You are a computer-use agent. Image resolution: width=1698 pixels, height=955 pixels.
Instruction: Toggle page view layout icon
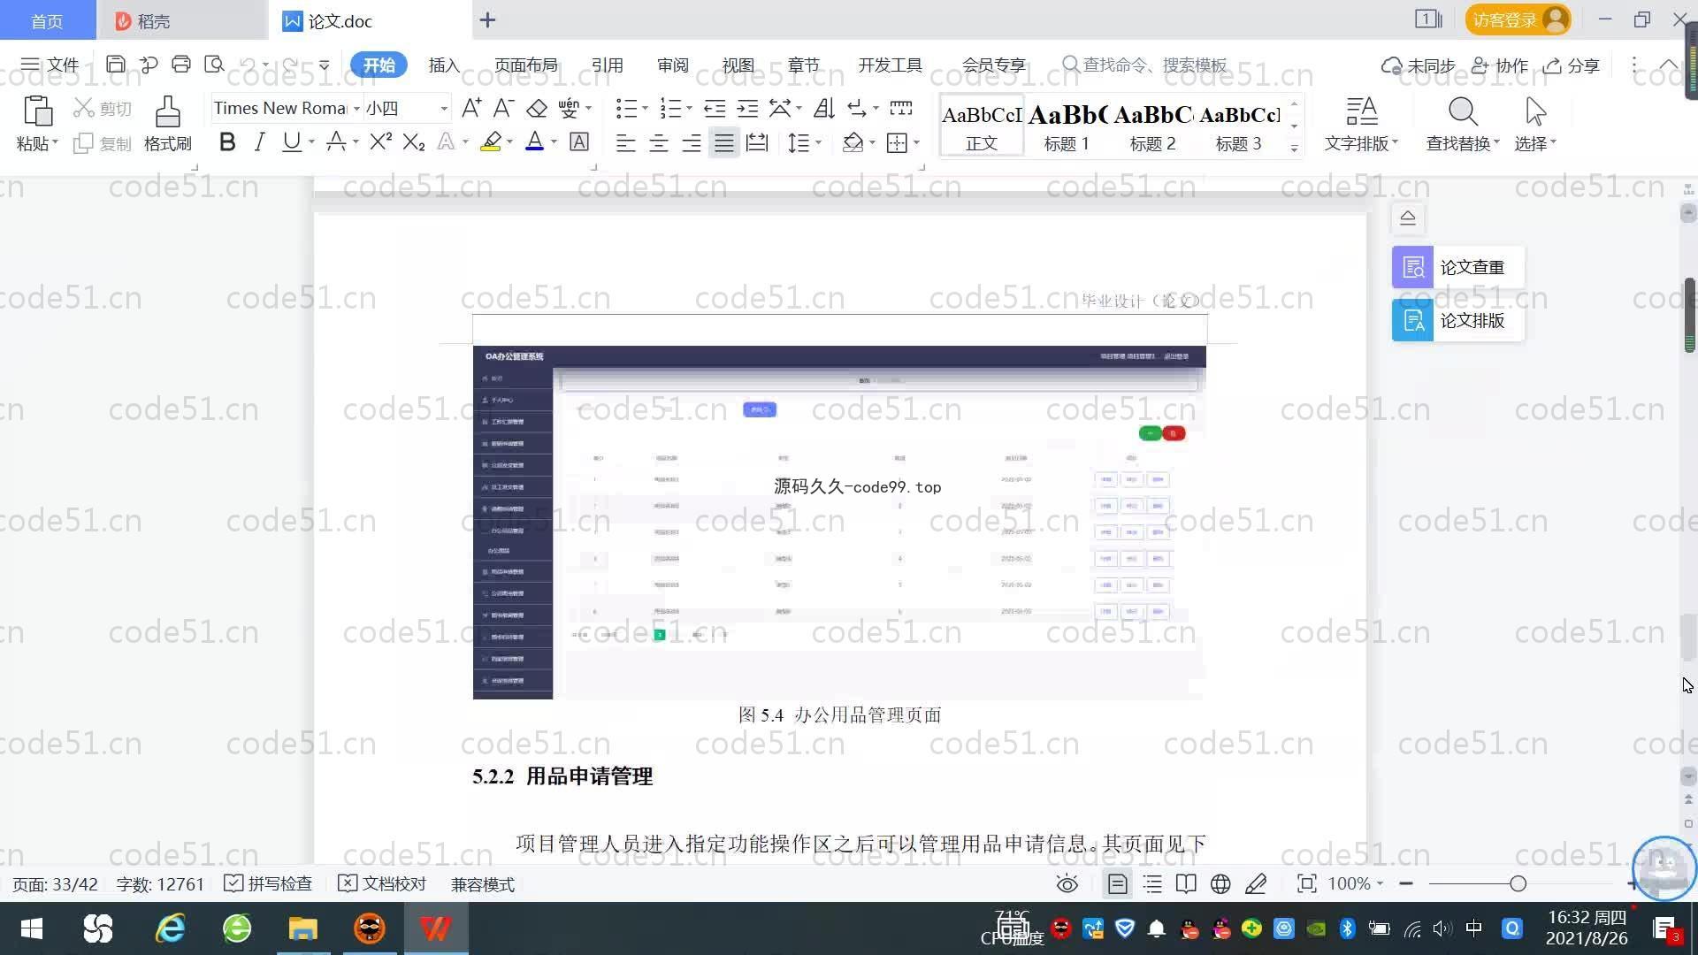coord(1117,883)
